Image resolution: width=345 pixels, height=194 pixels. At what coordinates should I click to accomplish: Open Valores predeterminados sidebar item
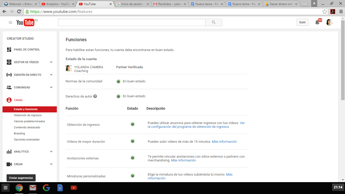click(29, 121)
